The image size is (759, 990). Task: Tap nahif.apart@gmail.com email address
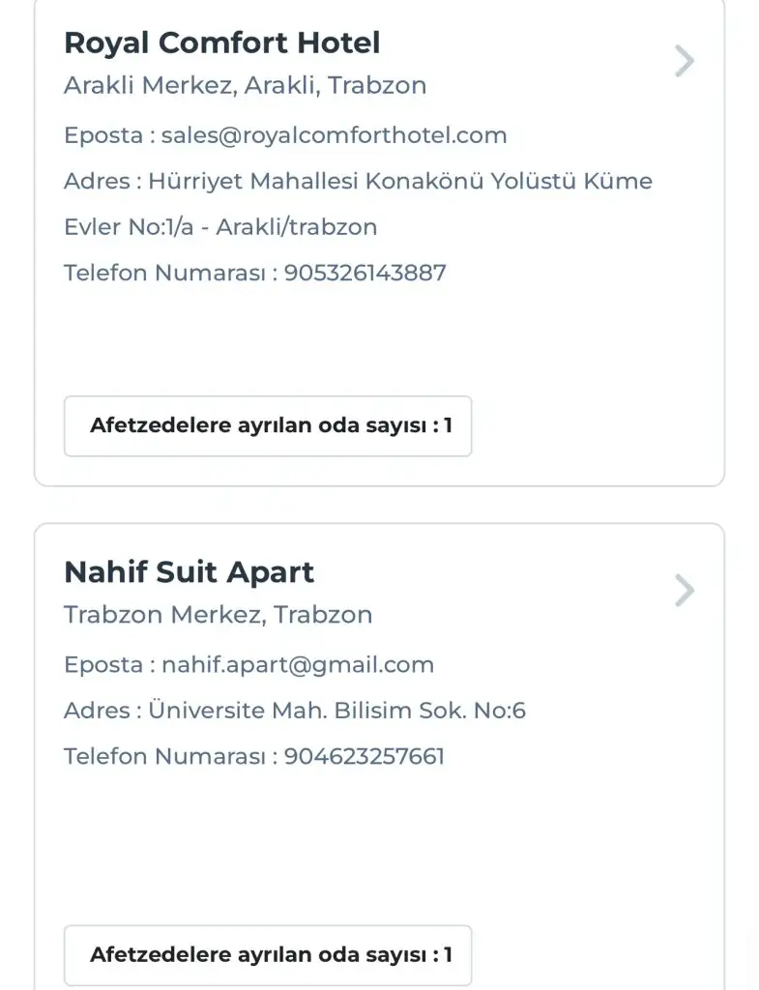298,665
